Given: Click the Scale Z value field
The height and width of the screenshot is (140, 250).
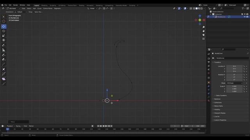Looking at the screenshot, I should (234, 91).
